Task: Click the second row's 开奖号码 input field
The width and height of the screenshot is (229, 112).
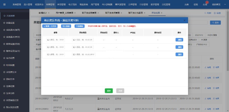Action: 83,47
